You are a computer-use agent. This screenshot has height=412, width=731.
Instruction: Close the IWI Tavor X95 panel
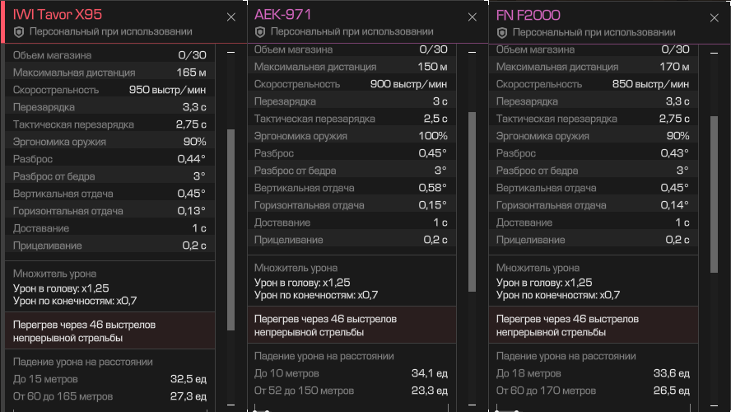[x=230, y=17]
